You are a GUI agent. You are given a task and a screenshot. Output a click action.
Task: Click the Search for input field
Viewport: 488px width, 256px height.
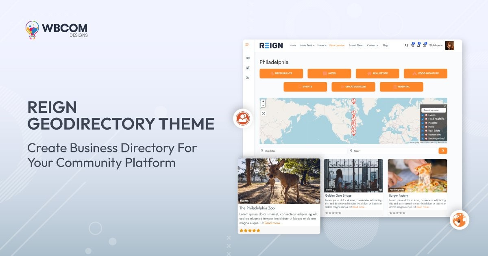click(x=303, y=151)
